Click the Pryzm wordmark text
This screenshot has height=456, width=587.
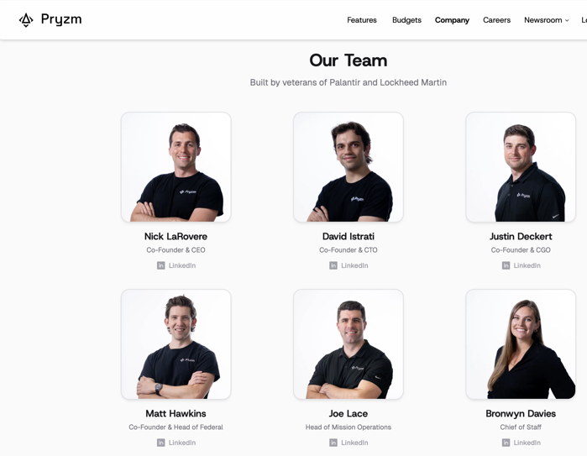pyautogui.click(x=61, y=19)
